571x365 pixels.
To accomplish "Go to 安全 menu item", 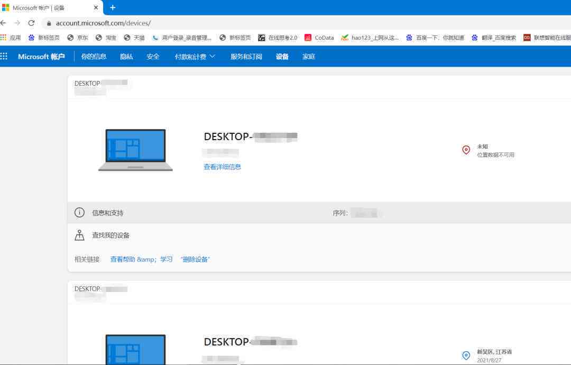I will (x=153, y=57).
